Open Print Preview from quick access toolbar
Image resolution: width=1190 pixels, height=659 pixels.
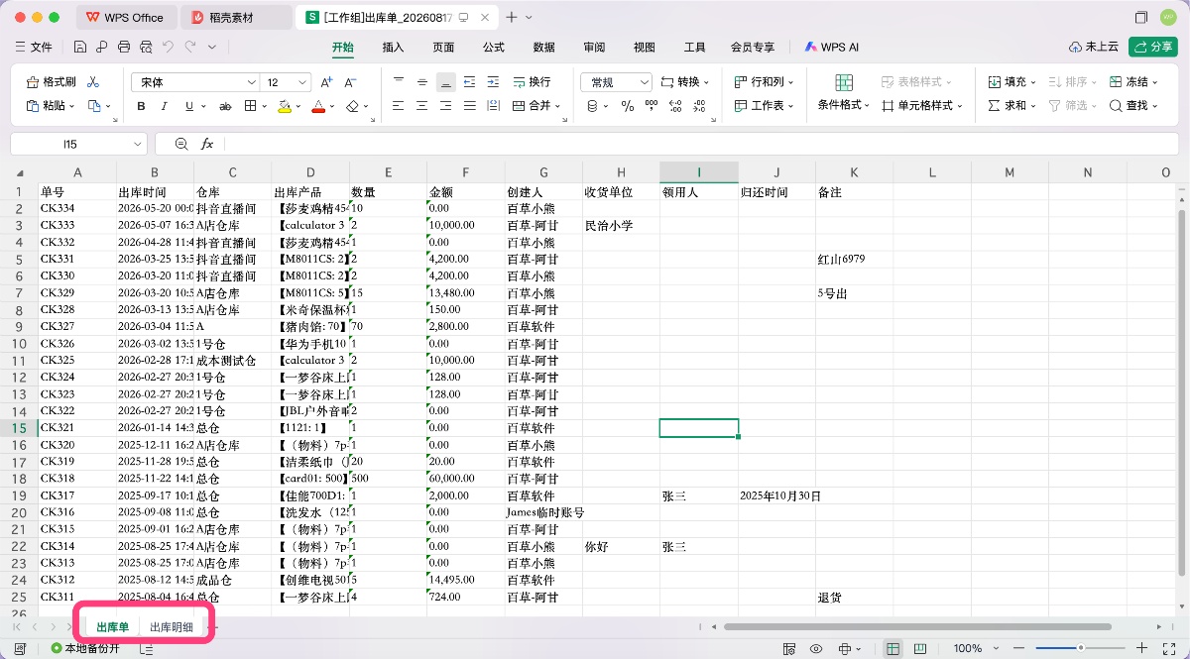pyautogui.click(x=146, y=47)
